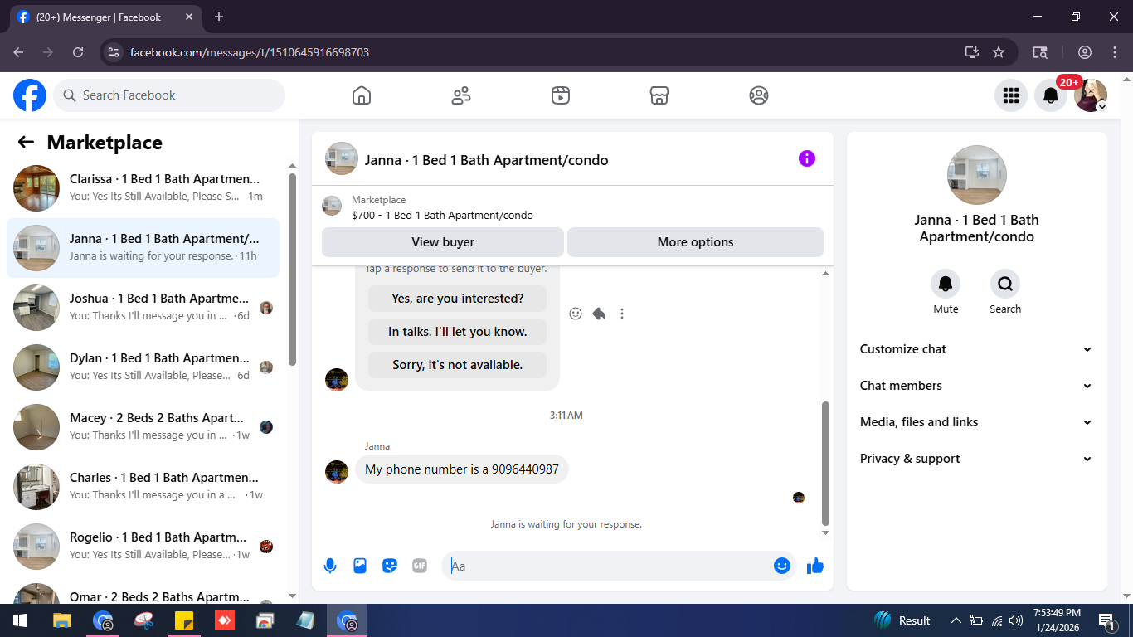Click in the Search Facebook field

[x=169, y=95]
